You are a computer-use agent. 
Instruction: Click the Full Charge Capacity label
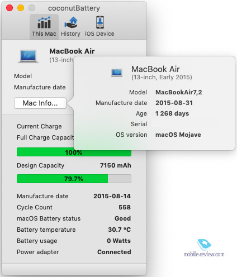(x=45, y=137)
